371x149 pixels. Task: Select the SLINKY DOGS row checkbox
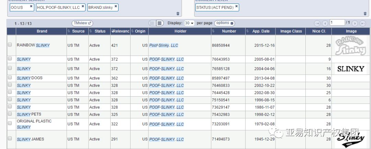[x=10, y=78]
